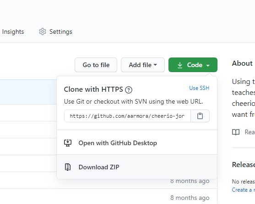Select Download ZIP option
The height and width of the screenshot is (204, 255).
coord(137,167)
